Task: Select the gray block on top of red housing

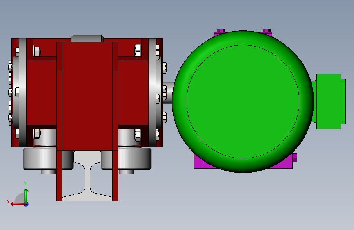Action: 87,38
